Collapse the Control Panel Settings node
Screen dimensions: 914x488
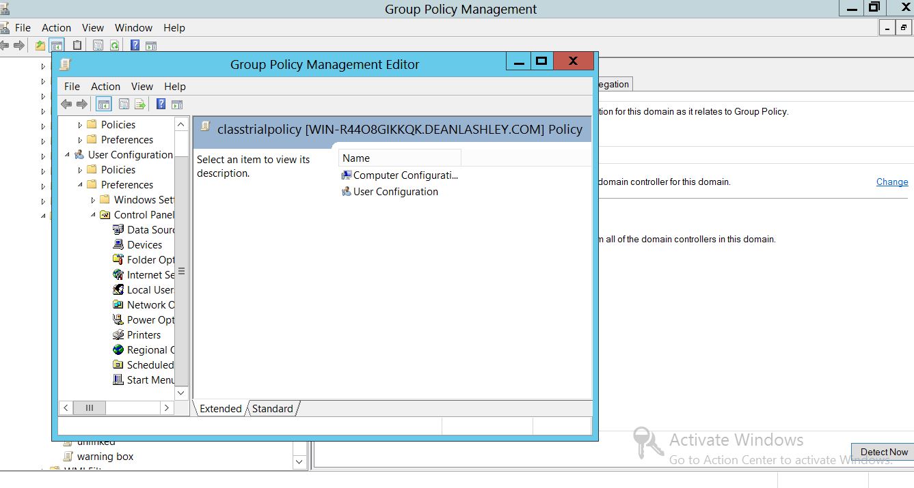click(x=94, y=215)
